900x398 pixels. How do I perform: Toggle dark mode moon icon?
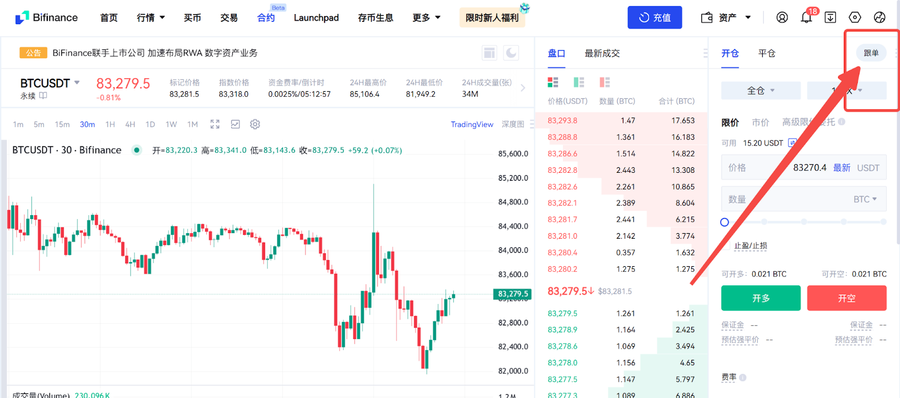[x=511, y=53]
